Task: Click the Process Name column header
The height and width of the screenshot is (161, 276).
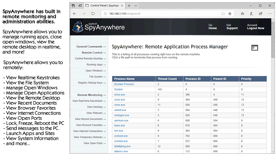Action: point(134,79)
